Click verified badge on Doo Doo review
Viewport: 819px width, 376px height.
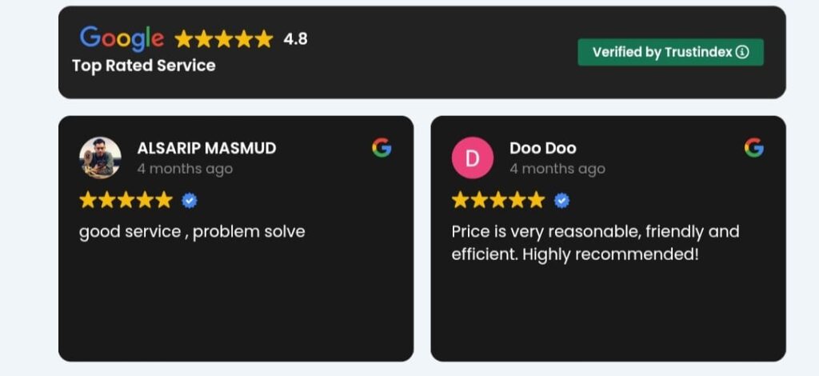(x=562, y=200)
